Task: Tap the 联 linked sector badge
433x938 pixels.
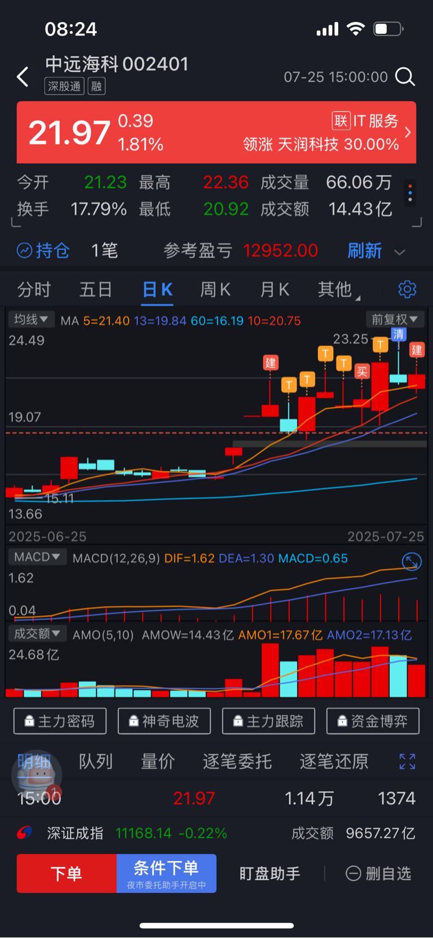Action: (341, 121)
